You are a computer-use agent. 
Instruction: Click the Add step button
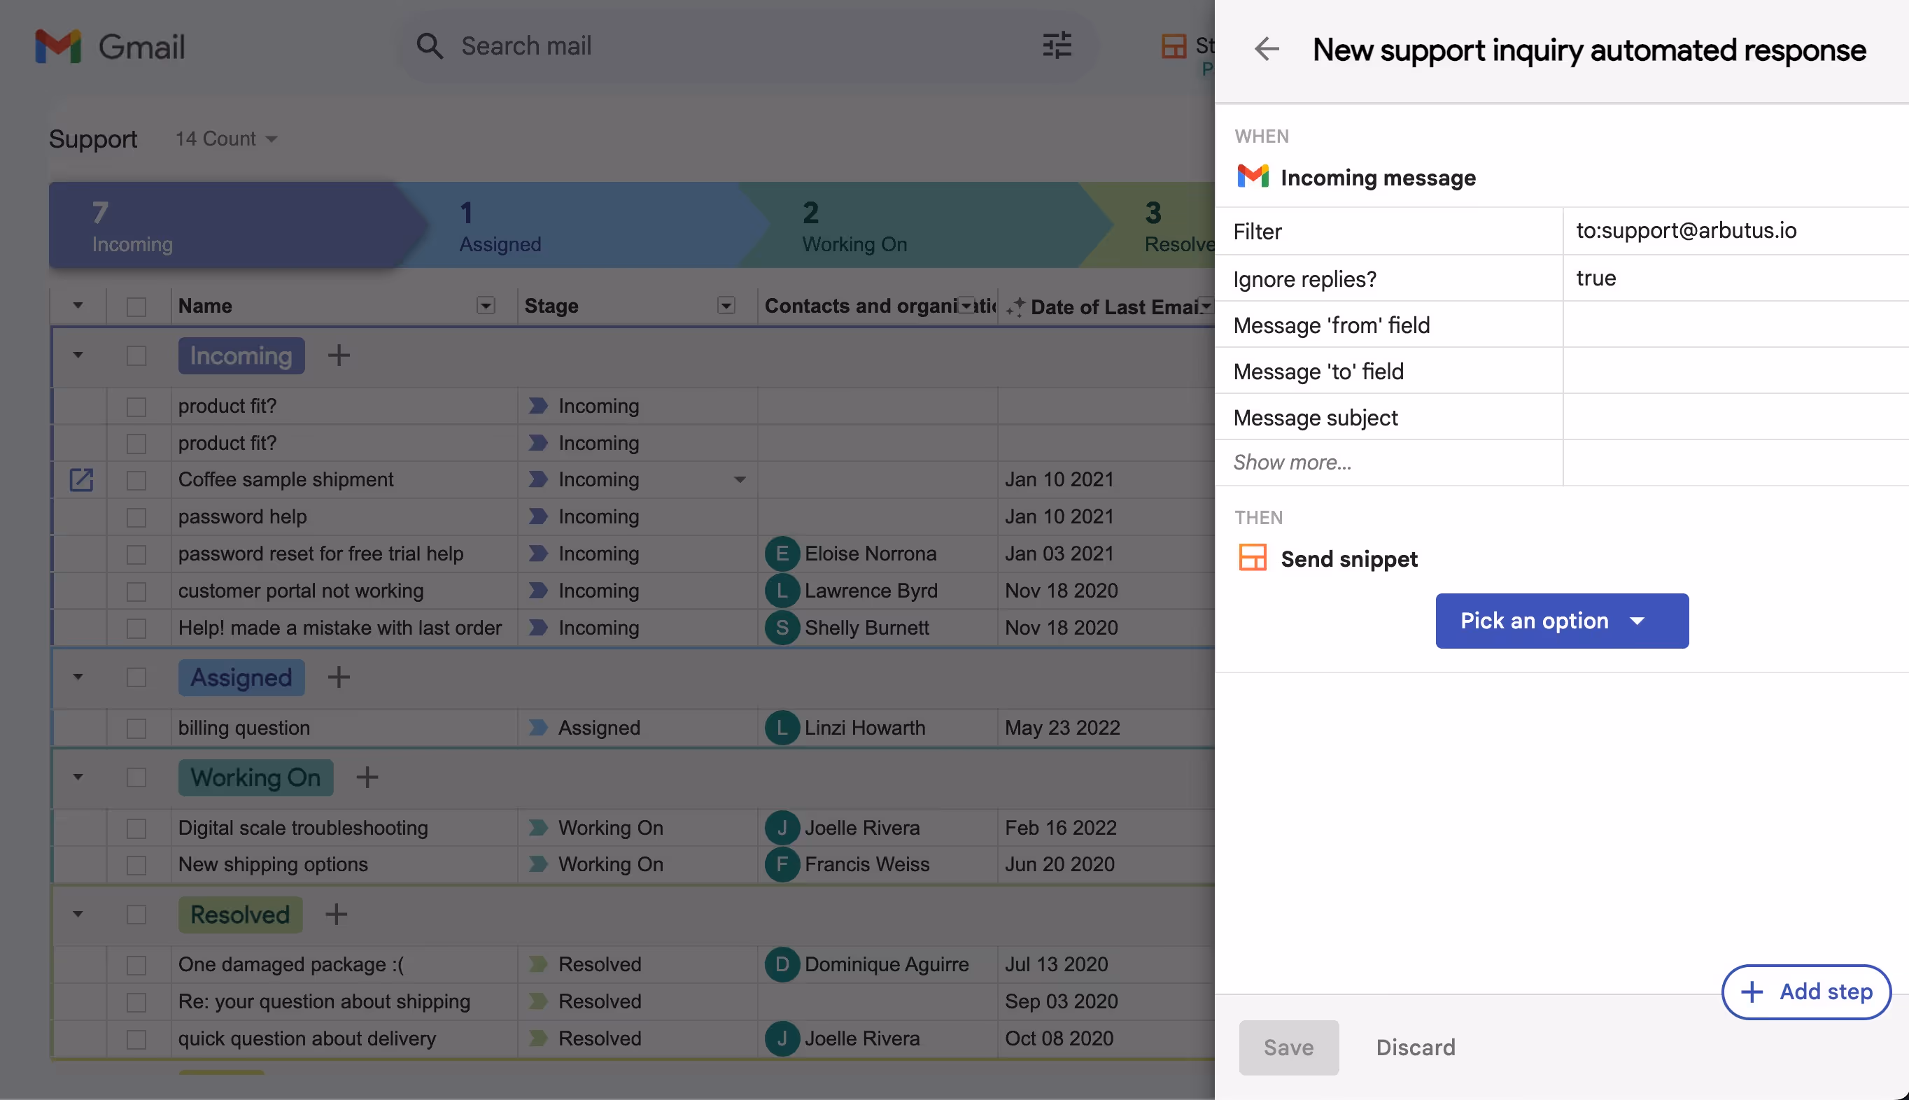[x=1805, y=992]
